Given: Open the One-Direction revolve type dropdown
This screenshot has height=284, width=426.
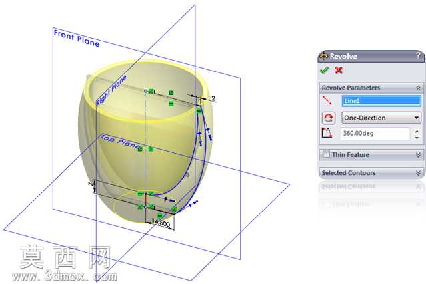Looking at the screenshot, I should [x=381, y=118].
